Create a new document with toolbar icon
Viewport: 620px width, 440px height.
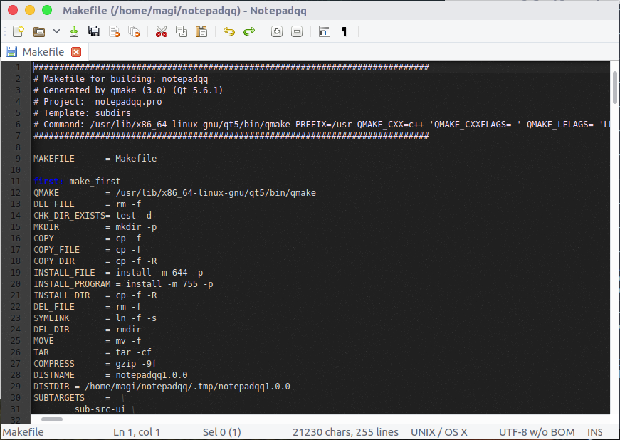point(19,31)
